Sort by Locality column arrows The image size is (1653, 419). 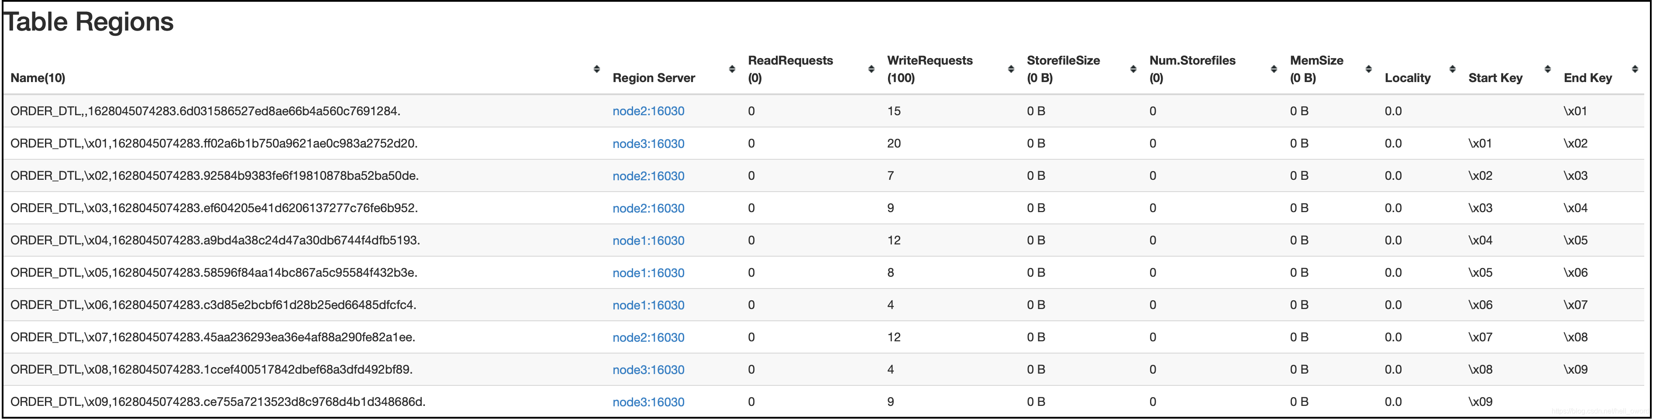point(1452,69)
